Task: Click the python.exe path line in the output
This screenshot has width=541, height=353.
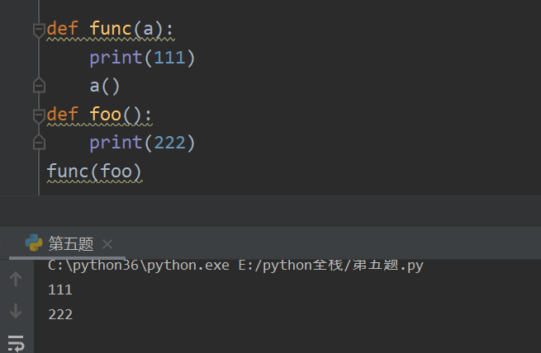Action: 236,265
